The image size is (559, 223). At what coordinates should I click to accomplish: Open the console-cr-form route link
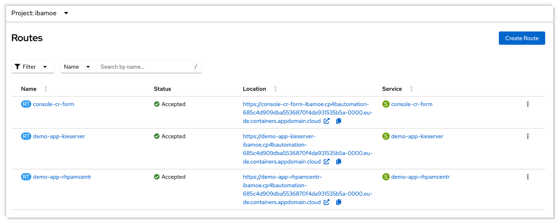(x=53, y=104)
